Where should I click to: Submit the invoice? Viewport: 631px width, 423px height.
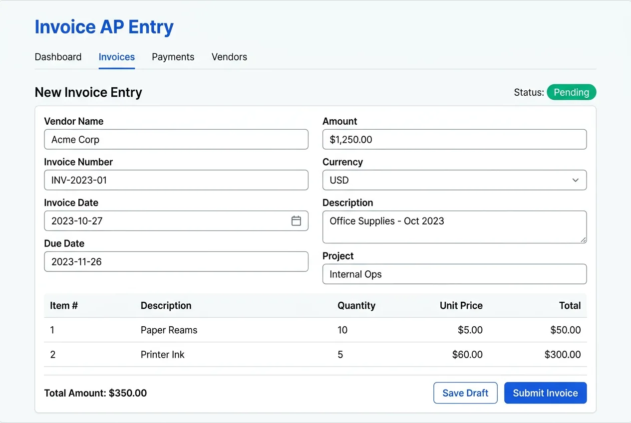click(545, 393)
